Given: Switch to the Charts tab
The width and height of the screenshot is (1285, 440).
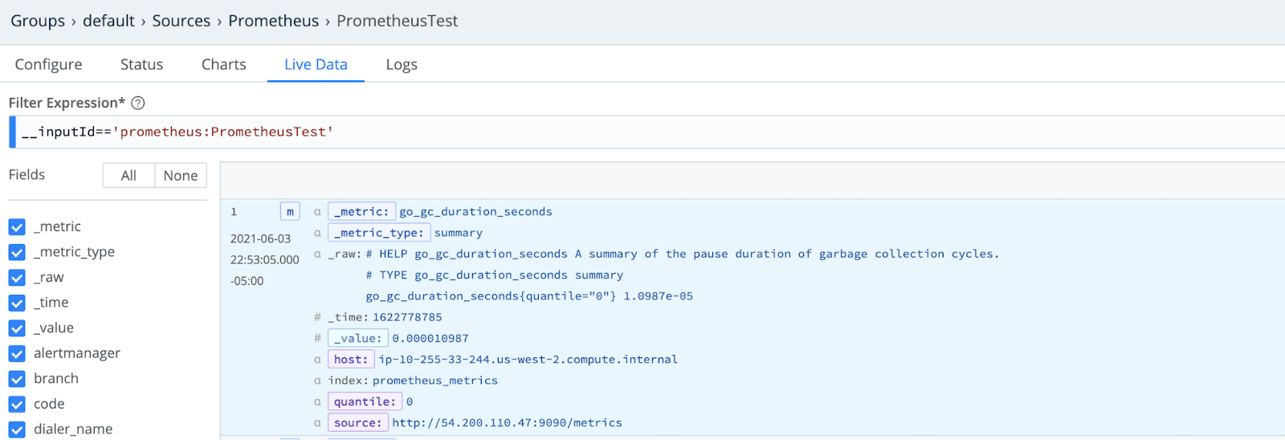Looking at the screenshot, I should pyautogui.click(x=223, y=64).
